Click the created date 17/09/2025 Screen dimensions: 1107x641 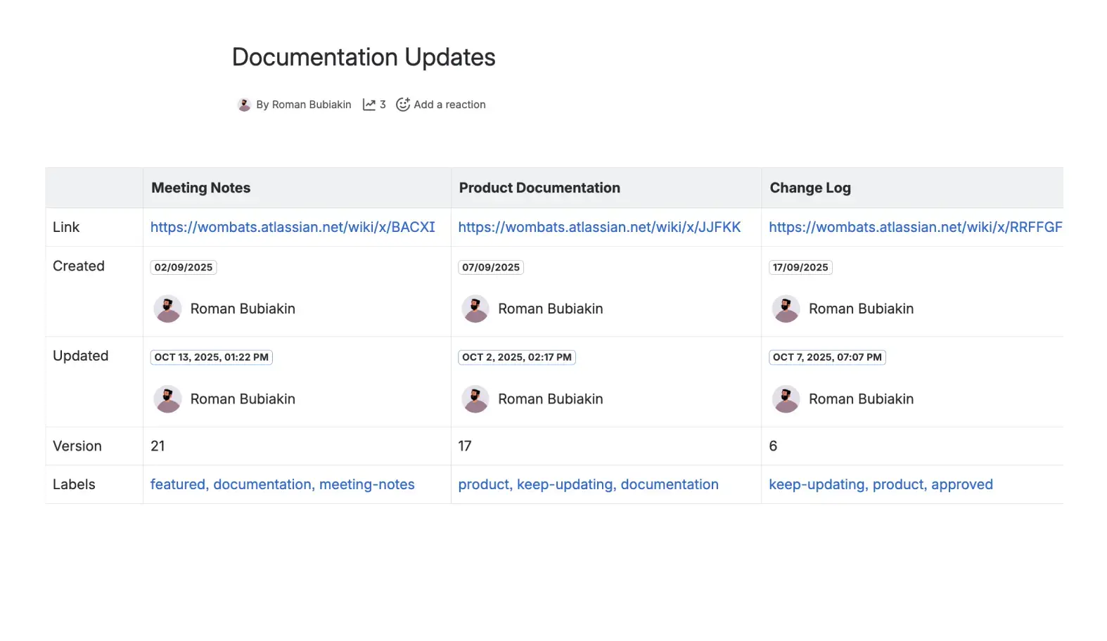pyautogui.click(x=800, y=267)
